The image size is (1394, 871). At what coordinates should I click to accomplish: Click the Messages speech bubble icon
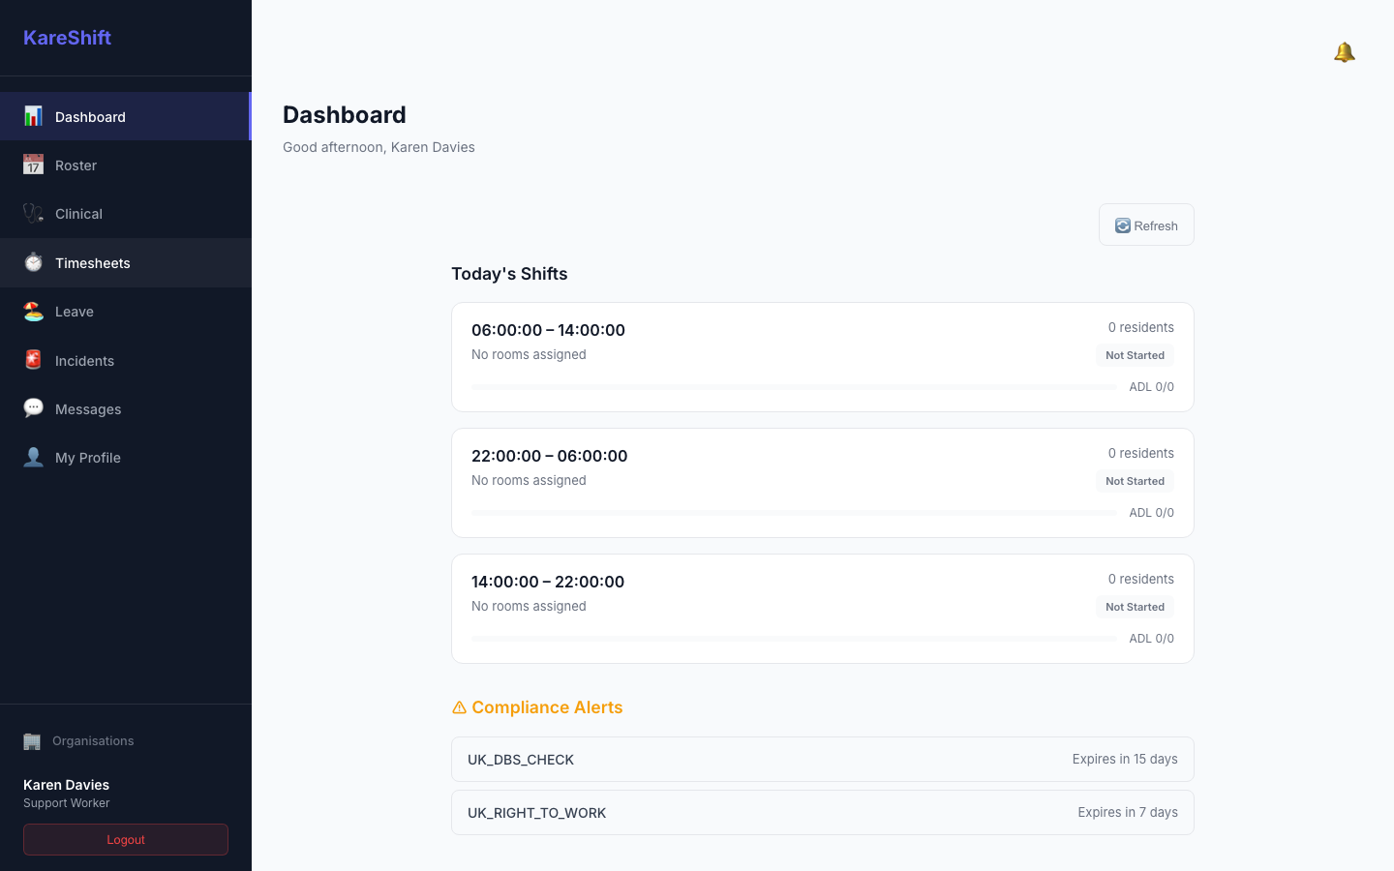[33, 408]
